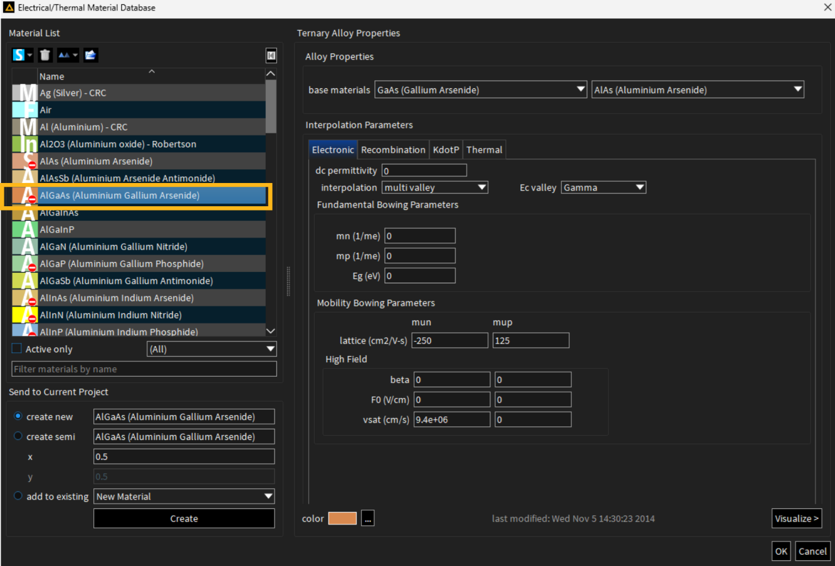Select the Air material type icon
835x566 pixels.
(x=25, y=110)
